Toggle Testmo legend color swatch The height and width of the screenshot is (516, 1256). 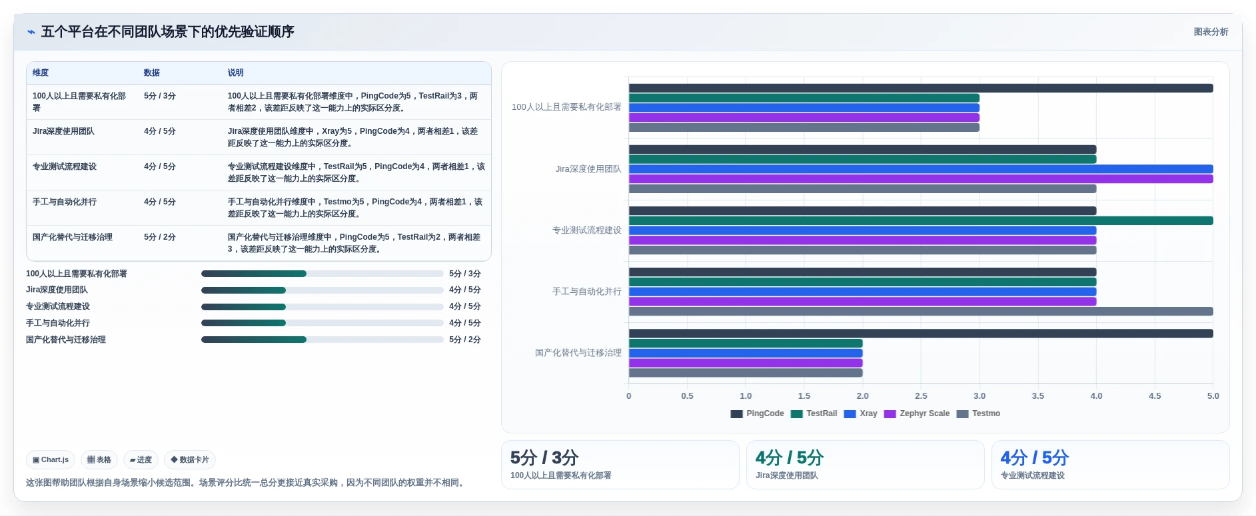coord(962,413)
